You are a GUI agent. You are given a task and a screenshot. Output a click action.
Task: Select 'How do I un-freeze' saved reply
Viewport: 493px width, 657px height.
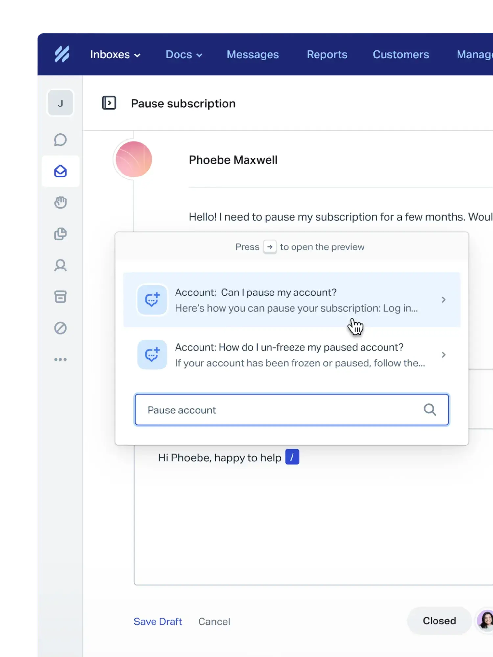(292, 355)
